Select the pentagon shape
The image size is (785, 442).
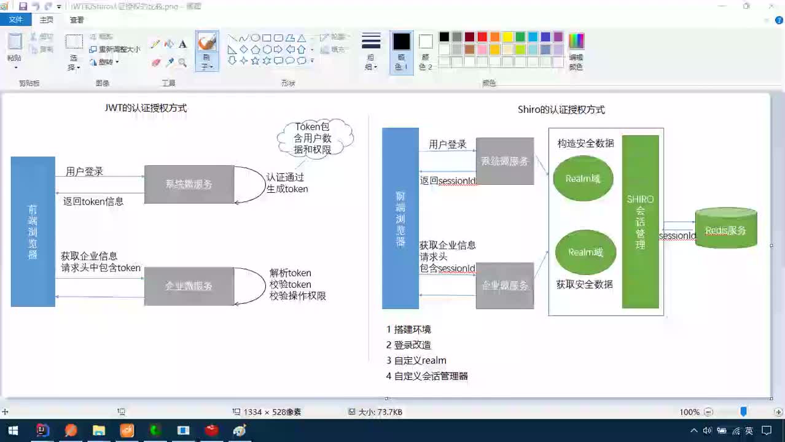256,49
